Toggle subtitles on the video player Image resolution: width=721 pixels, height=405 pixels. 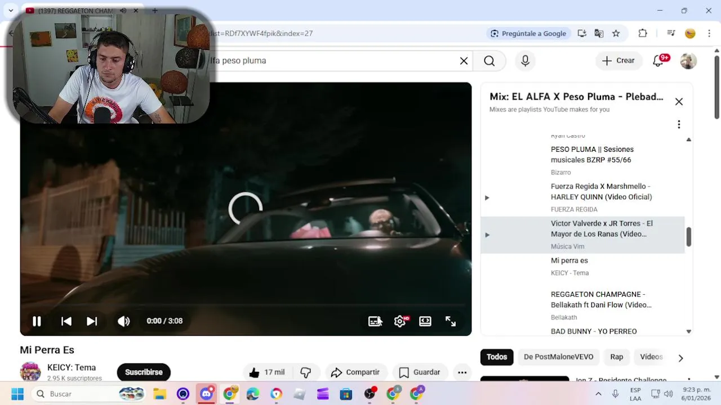click(375, 321)
